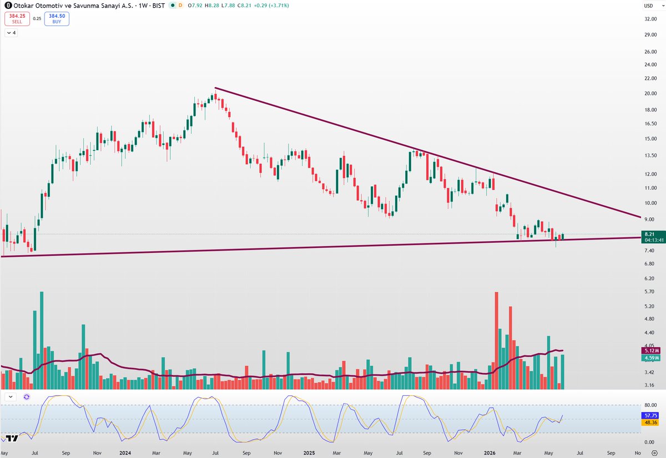This screenshot has height=458, width=666.
Task: Click the TradingView logo in the chart corner
Action: coord(12,438)
